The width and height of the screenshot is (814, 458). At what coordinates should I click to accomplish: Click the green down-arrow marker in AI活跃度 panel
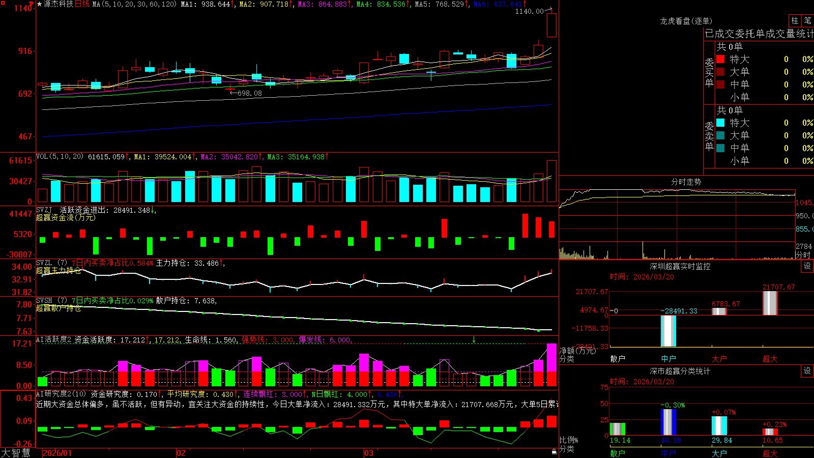474,339
